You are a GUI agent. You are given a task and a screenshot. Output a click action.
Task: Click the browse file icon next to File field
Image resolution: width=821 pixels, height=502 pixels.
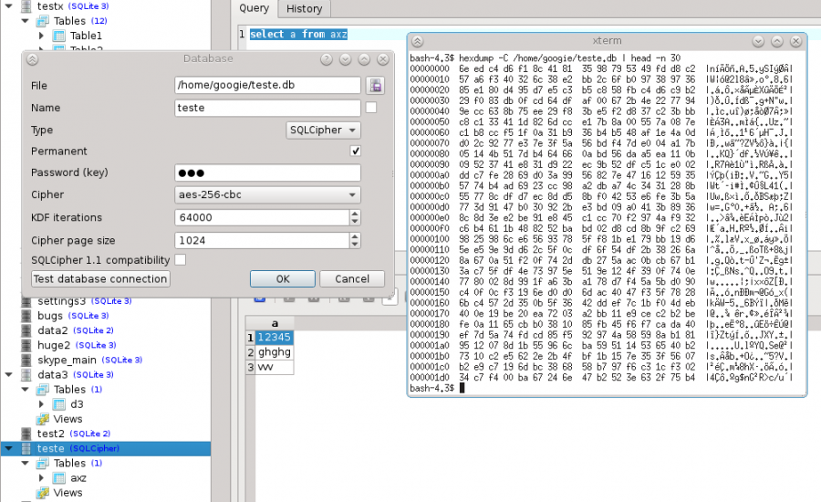375,85
